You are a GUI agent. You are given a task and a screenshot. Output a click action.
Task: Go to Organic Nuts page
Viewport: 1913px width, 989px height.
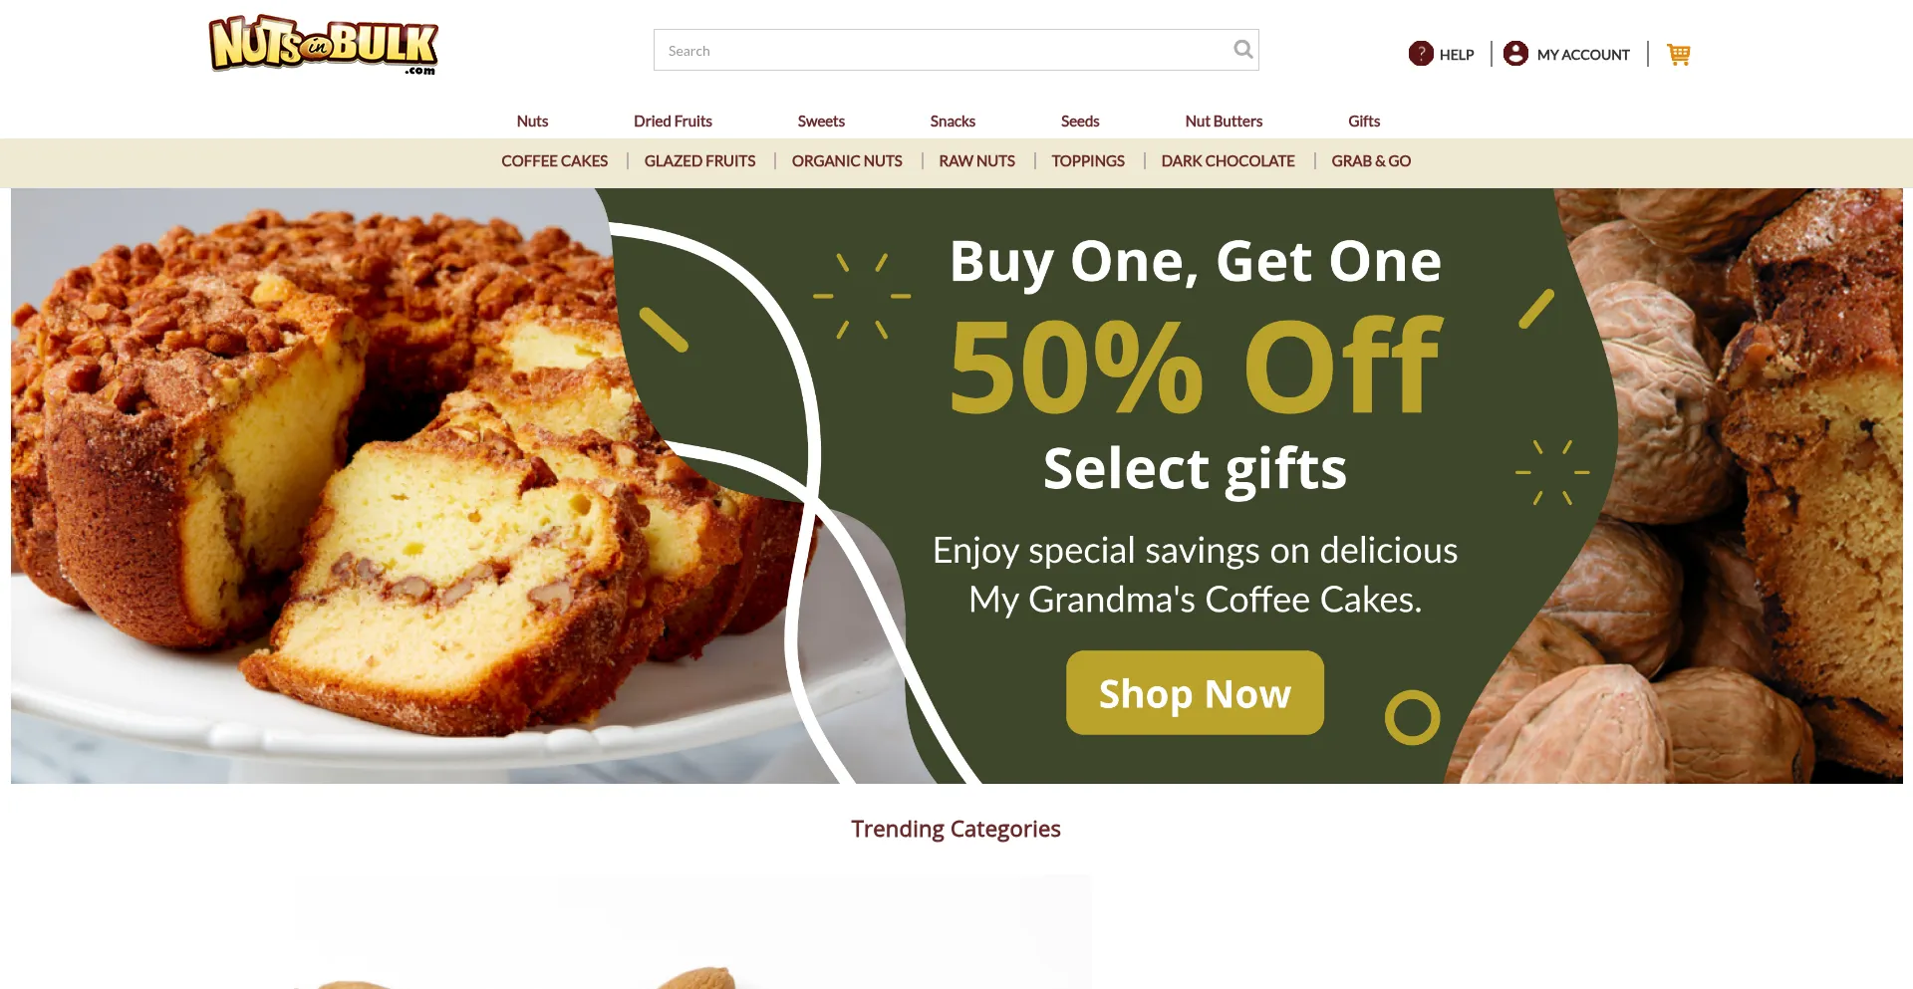click(847, 161)
